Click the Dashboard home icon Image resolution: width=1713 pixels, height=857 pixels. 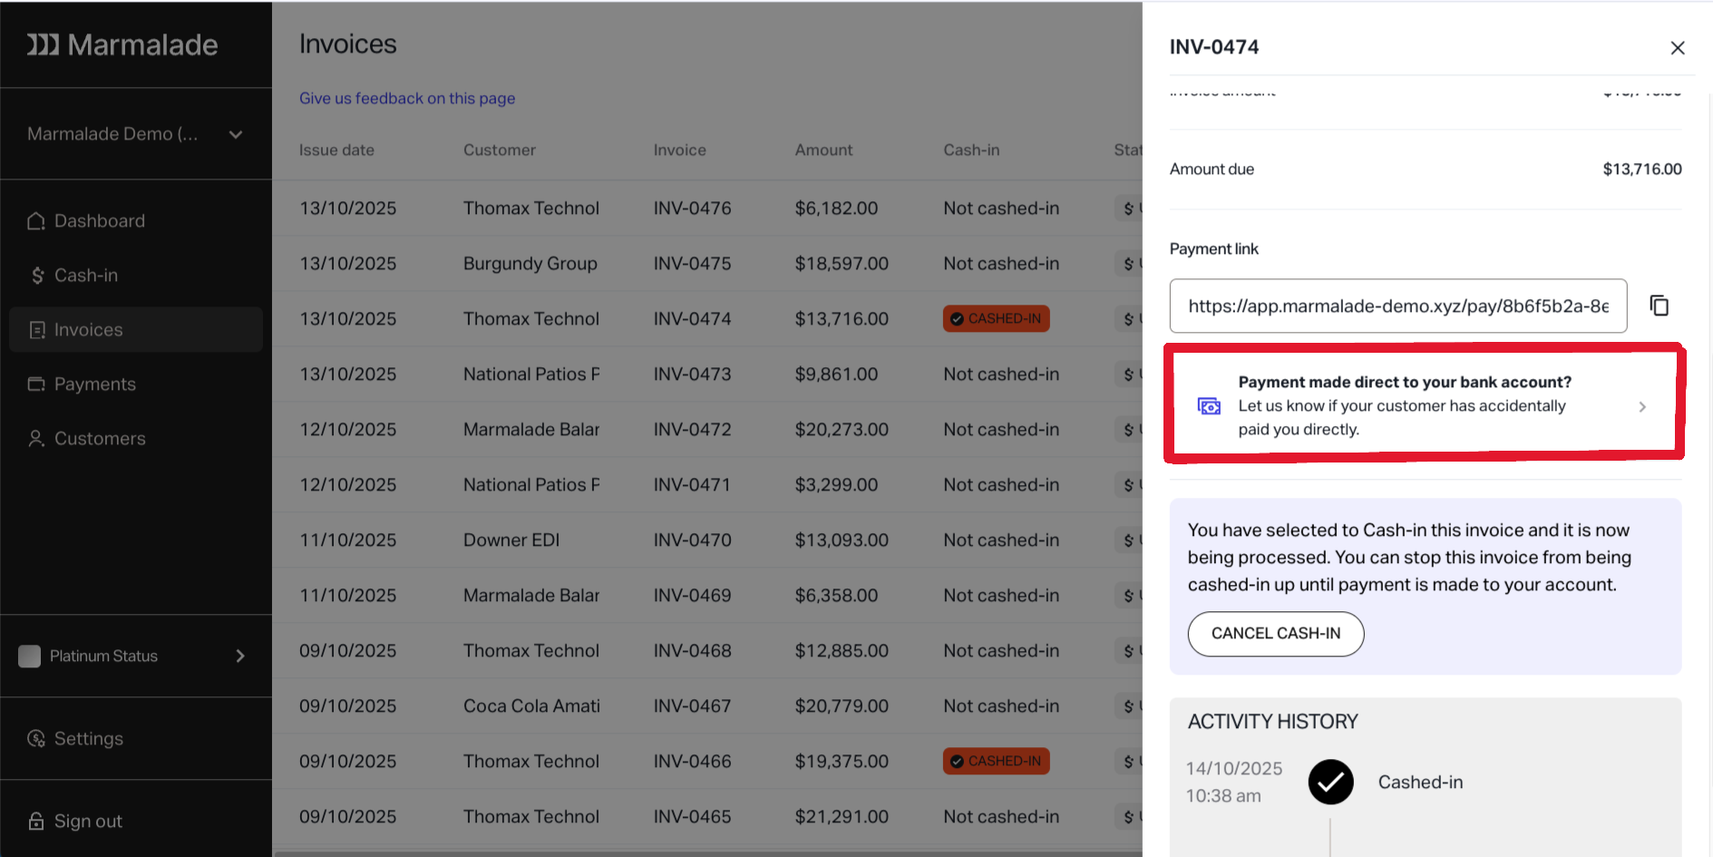click(36, 221)
